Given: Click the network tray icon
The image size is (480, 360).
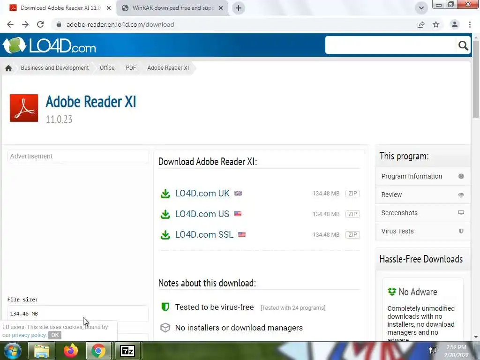Looking at the screenshot, I should tap(433, 351).
